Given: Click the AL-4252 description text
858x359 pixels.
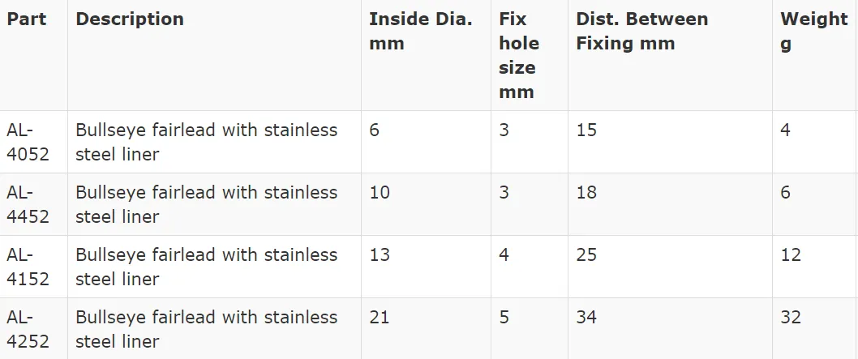Looking at the screenshot, I should click(x=206, y=329).
